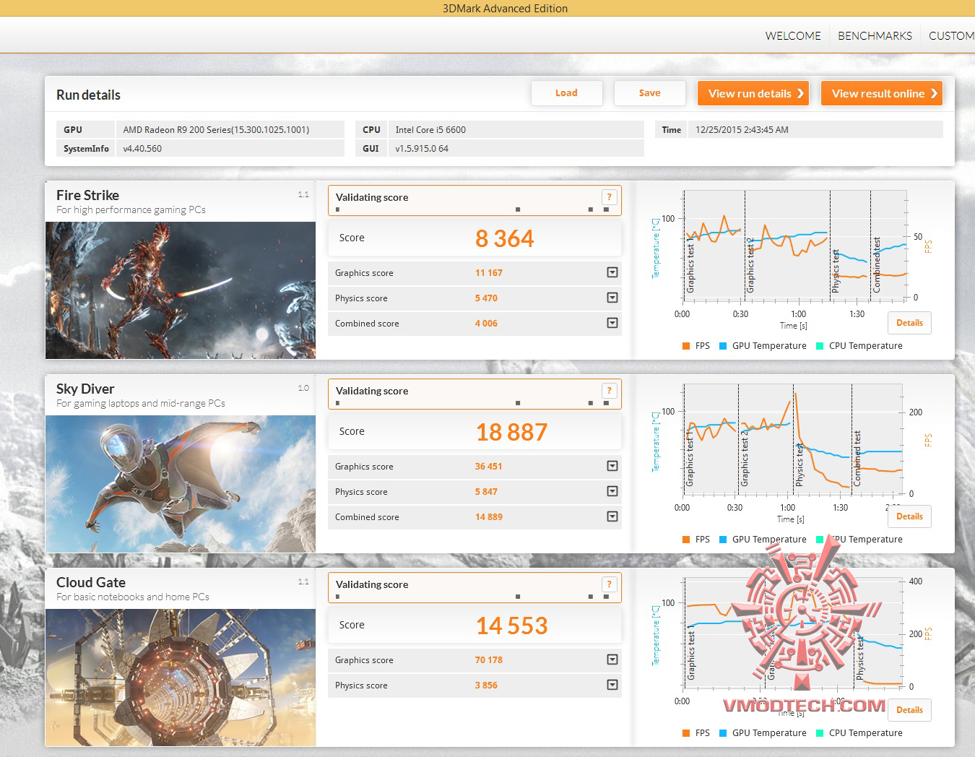Open View result online
This screenshot has height=757, width=975.
pyautogui.click(x=882, y=93)
